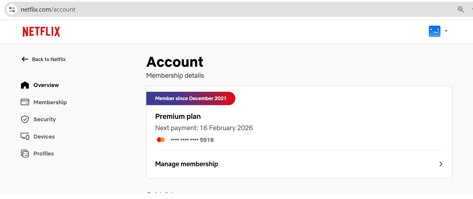Viewport: 473px width, 199px height.
Task: Click the Devices icon in sidebar
Action: [25, 136]
